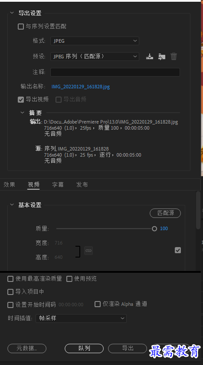Click the output path D:\Docu..Adobe text
This screenshot has width=203, height=365.
pos(111,122)
